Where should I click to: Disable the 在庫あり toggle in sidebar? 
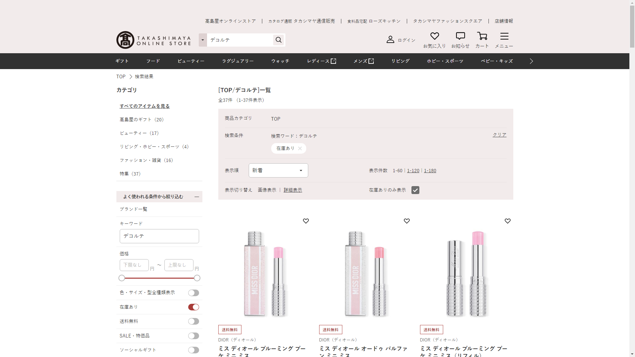tap(193, 307)
